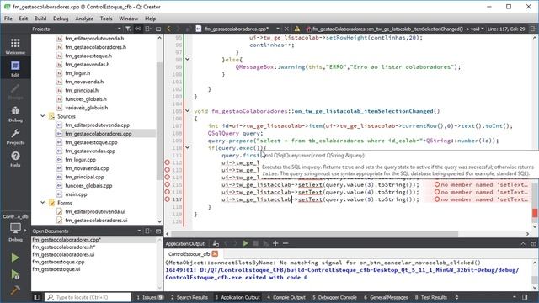
Task: Fold the function at line 105
Action: [x=187, y=111]
